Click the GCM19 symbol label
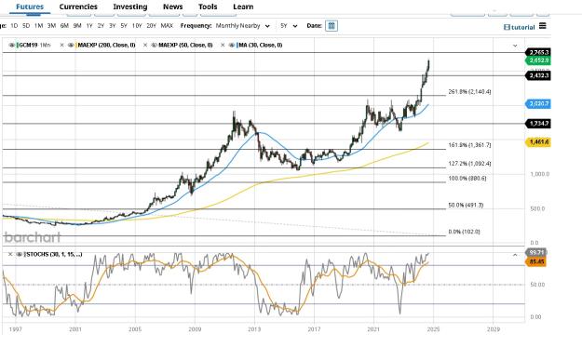The width and height of the screenshot is (582, 347). (28, 46)
